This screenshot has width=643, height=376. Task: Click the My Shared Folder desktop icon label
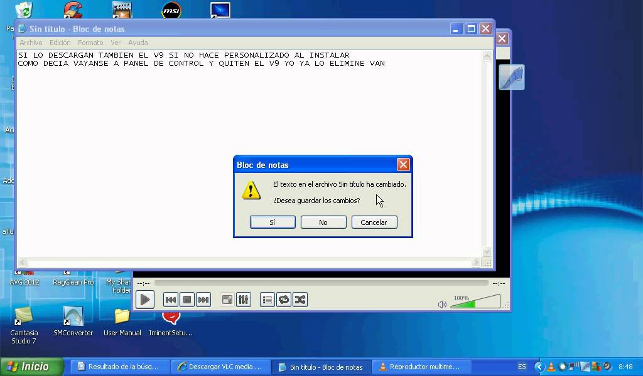[x=118, y=286]
